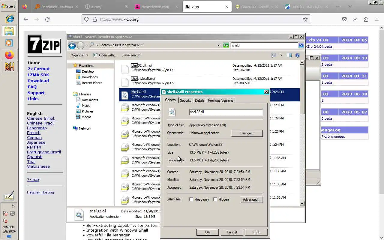Toggle the Explorer preview pane icon
Image resolution: width=384 pixels, height=240 pixels.
pyautogui.click(x=289, y=55)
